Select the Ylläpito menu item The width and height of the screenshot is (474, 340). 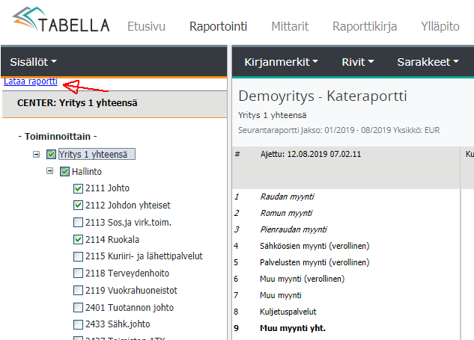tap(440, 26)
